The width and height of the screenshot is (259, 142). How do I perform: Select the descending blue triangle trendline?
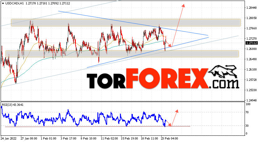pos(133,23)
